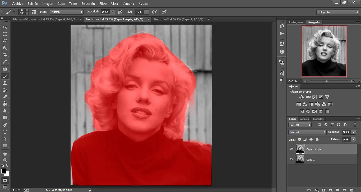Switch to the Canales tab

pos(304,119)
